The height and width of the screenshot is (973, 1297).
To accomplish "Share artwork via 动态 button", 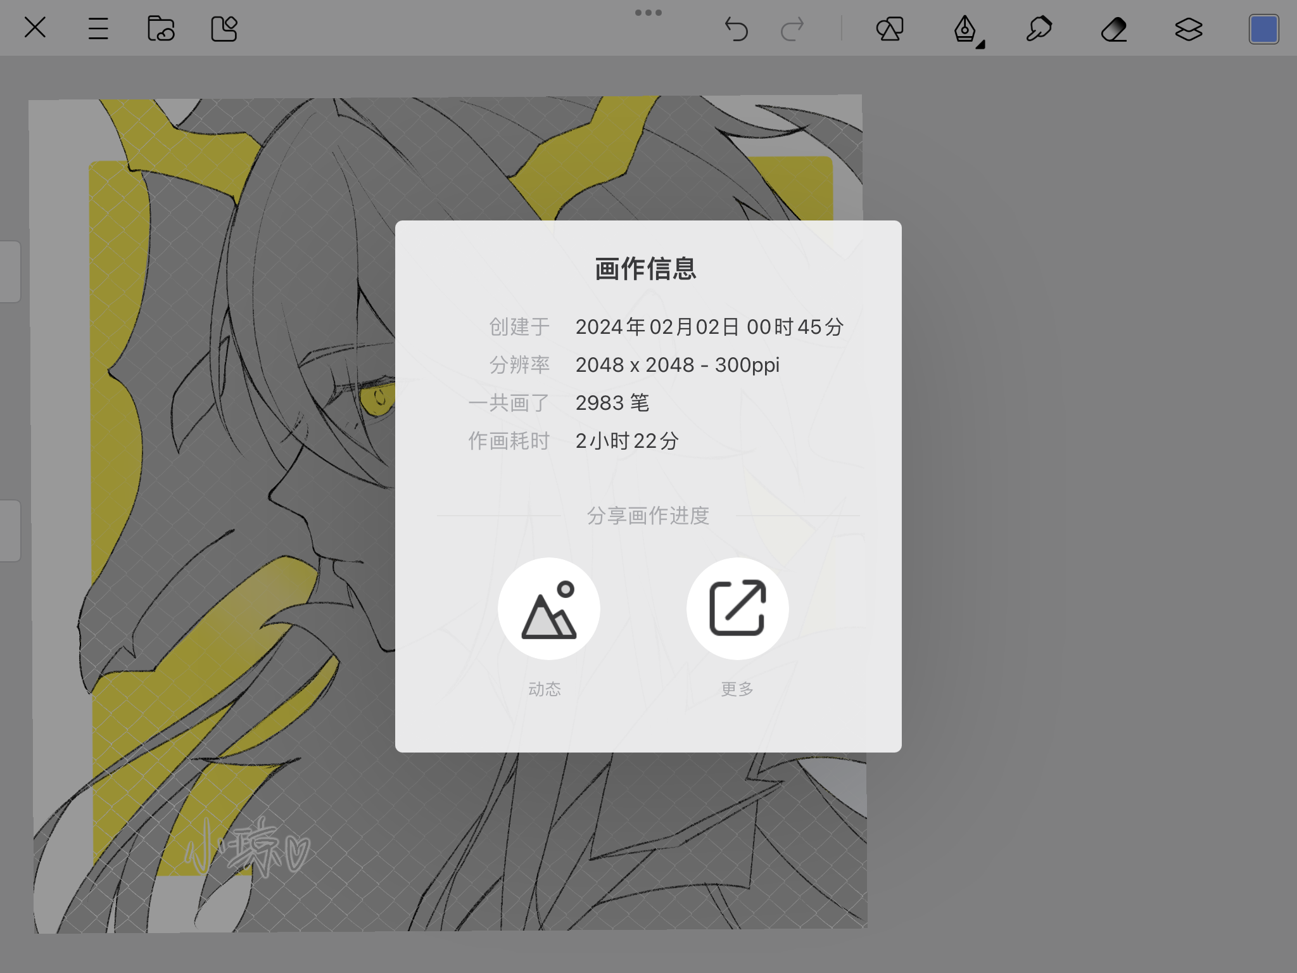I will click(x=549, y=609).
